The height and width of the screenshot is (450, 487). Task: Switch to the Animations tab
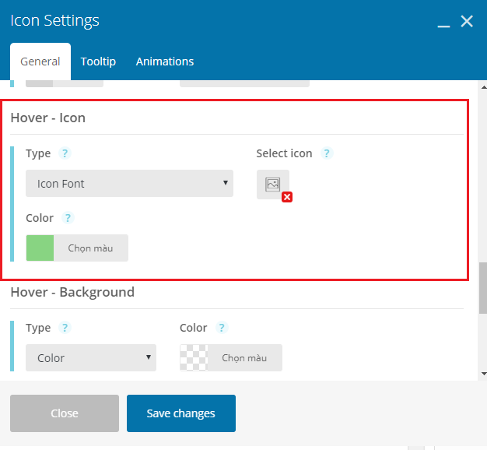coord(165,62)
